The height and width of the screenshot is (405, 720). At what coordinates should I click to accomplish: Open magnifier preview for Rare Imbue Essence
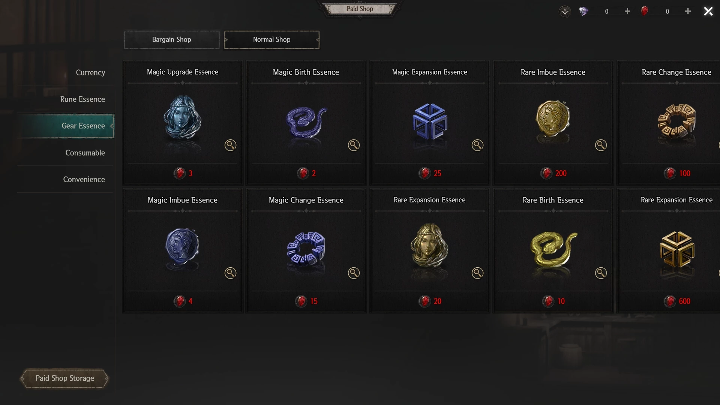[601, 145]
